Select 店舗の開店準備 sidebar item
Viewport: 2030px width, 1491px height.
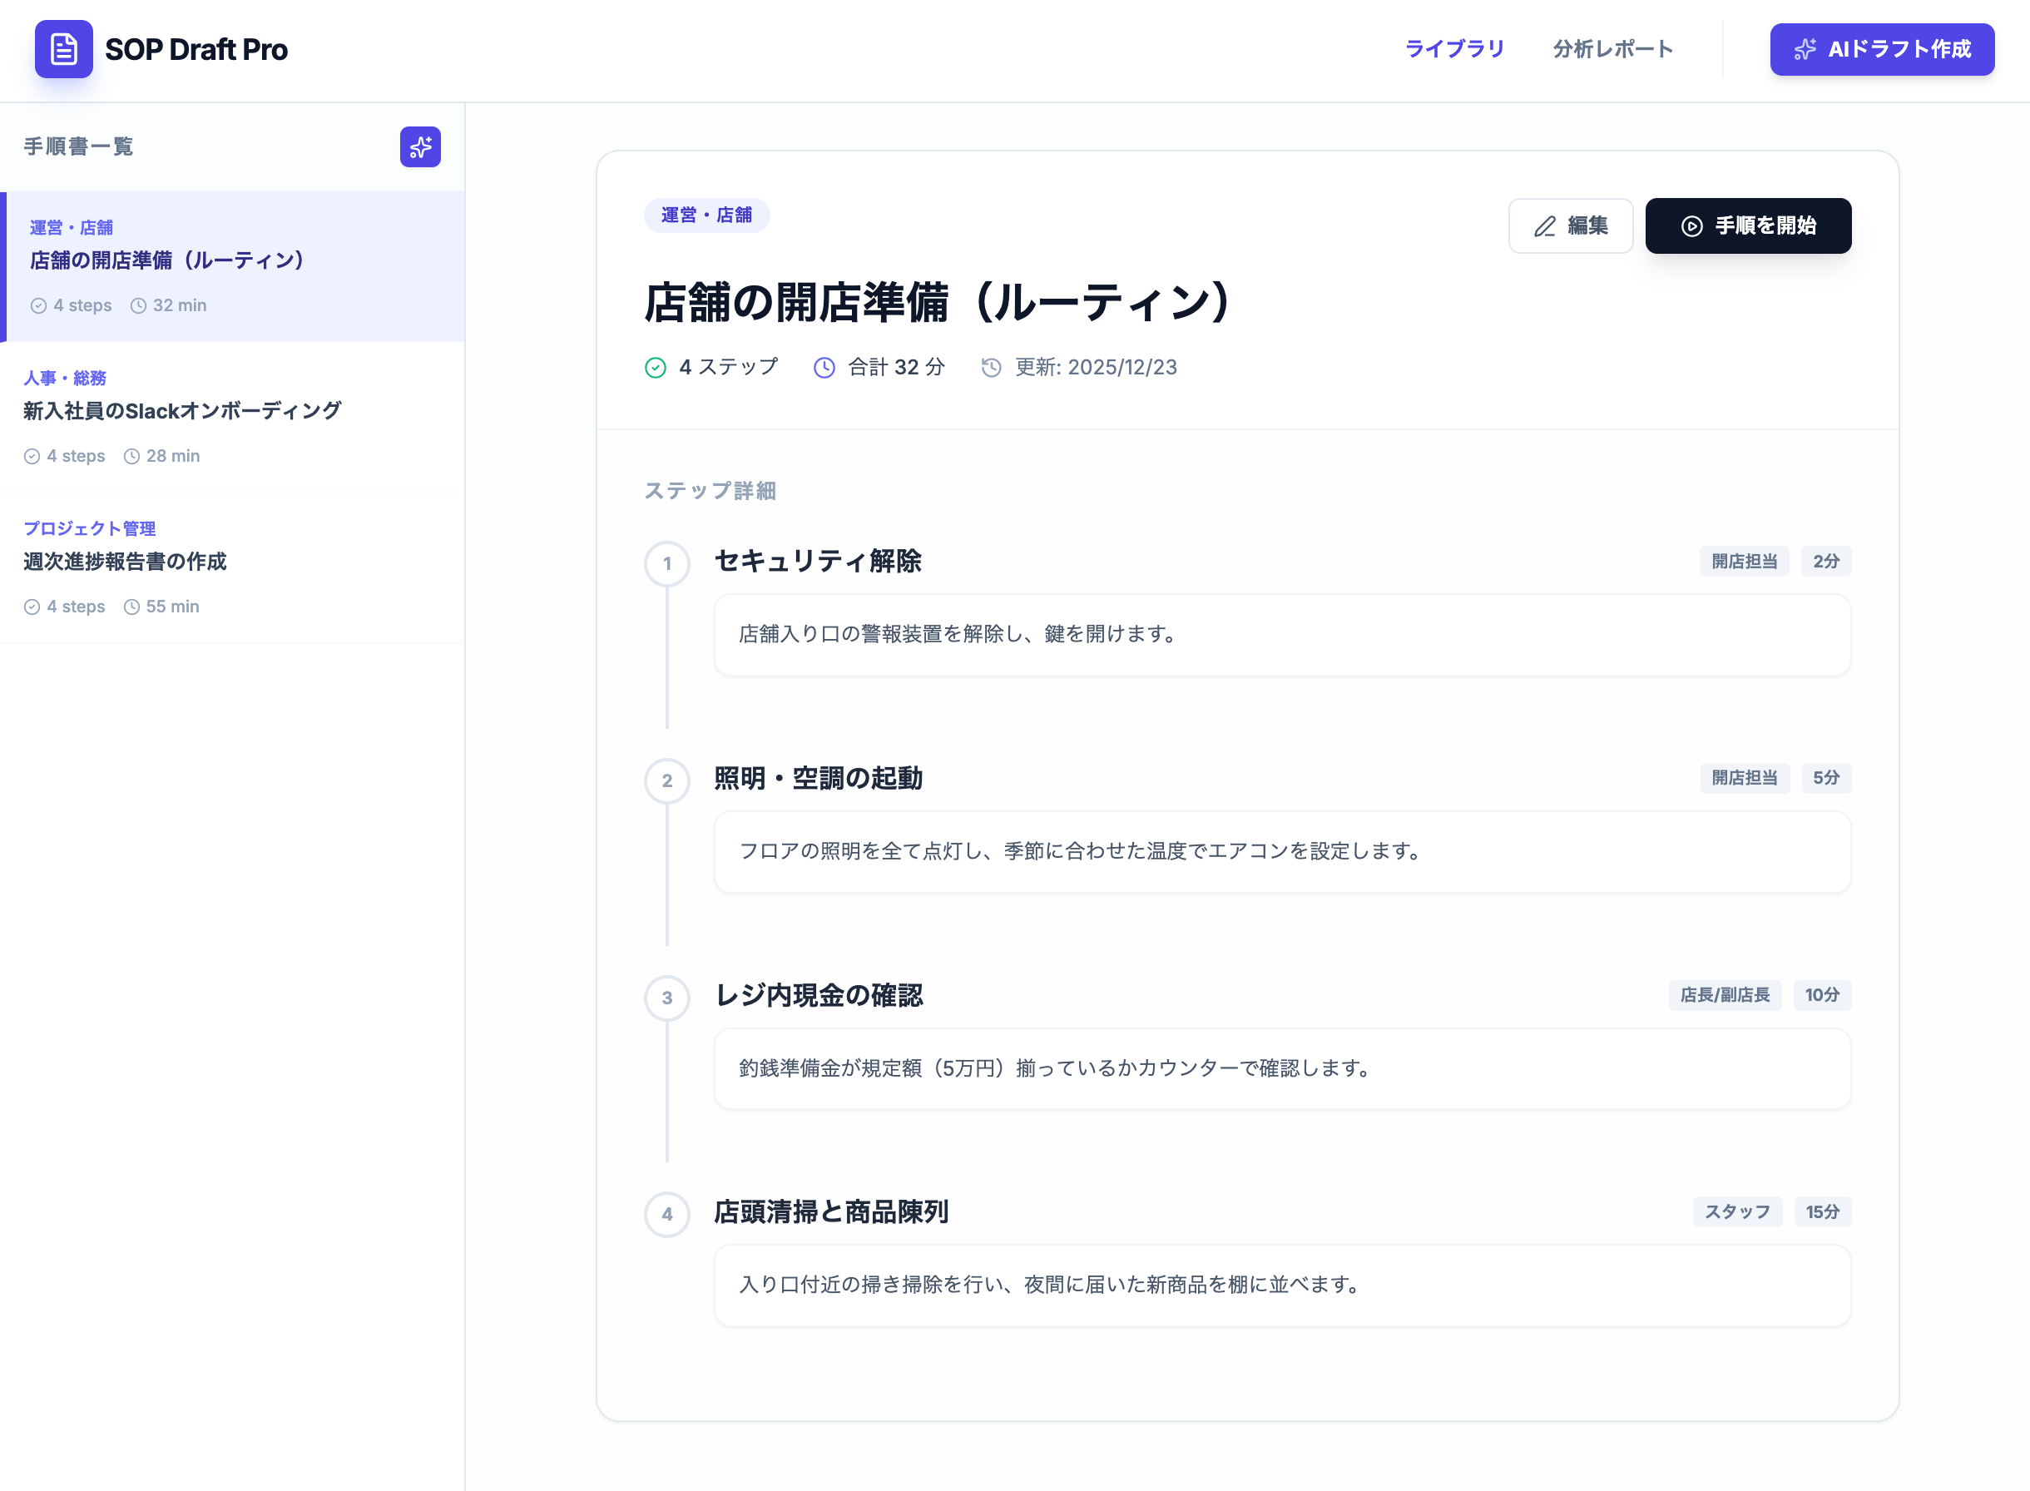click(167, 260)
